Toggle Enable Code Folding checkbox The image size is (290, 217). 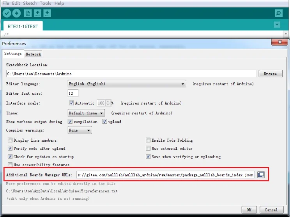[148, 140]
